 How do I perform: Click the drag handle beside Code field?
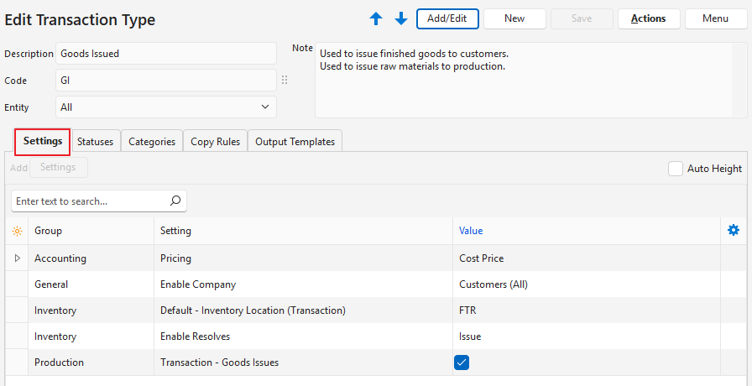point(285,81)
